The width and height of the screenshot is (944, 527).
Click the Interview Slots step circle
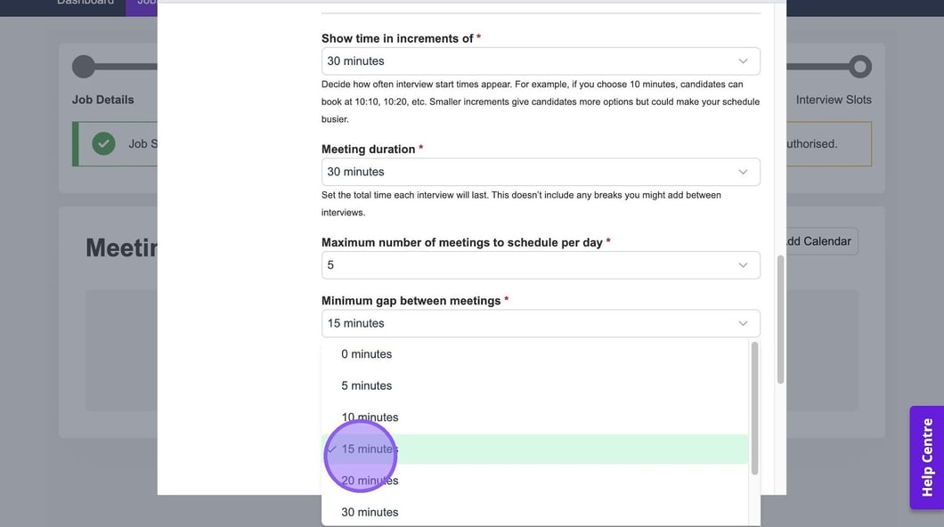(x=859, y=67)
